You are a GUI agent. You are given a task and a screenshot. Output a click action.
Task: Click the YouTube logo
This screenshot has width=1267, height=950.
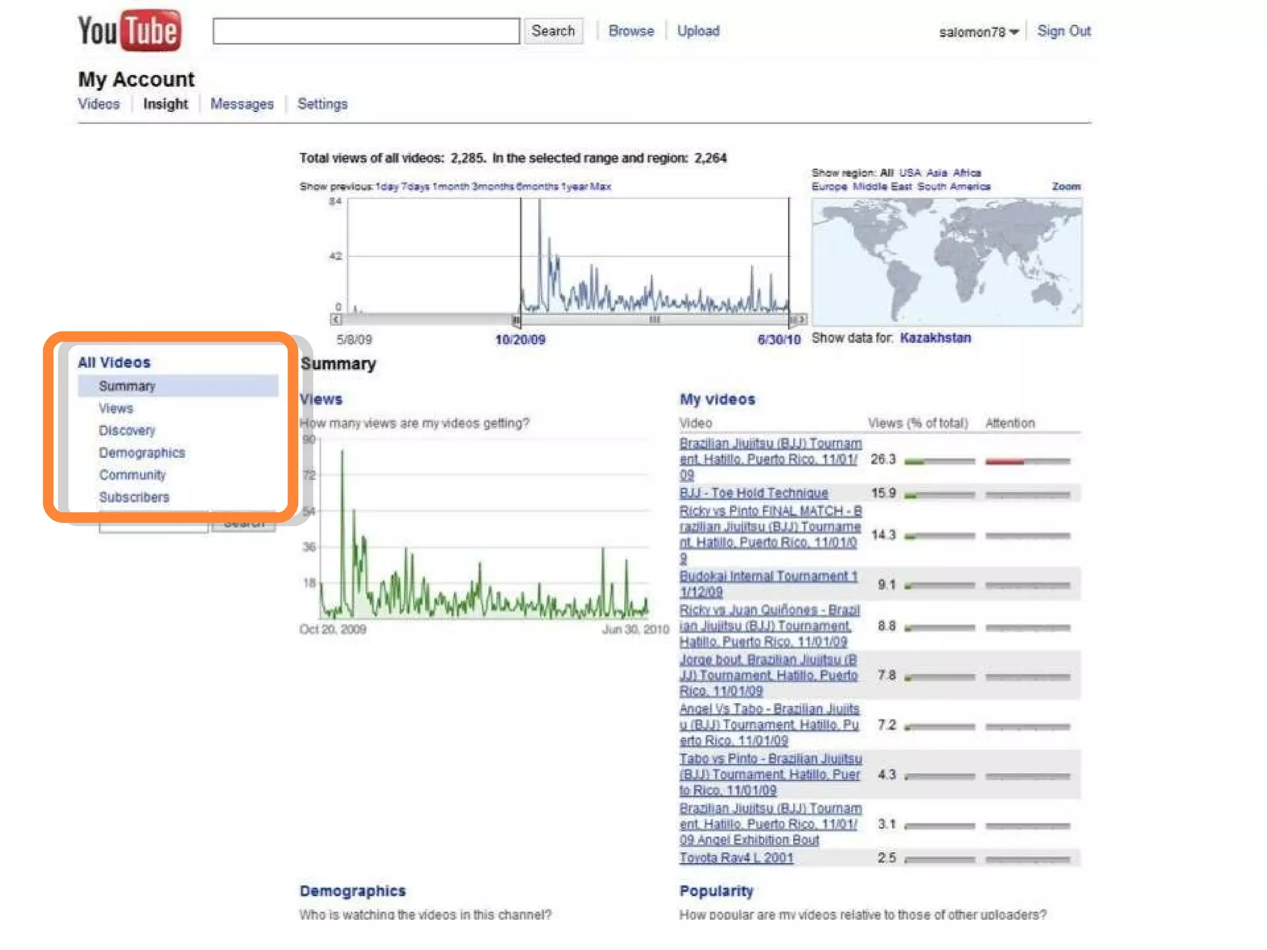129,30
